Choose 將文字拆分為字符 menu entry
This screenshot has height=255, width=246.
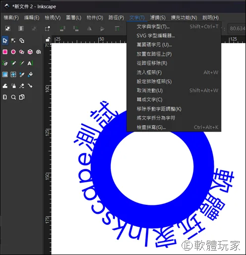click(174, 118)
